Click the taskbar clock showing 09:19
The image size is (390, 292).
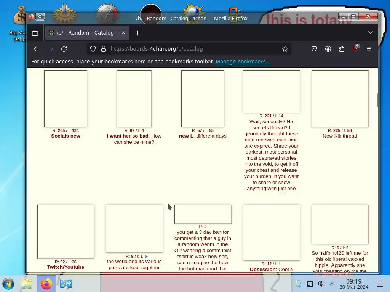pyautogui.click(x=354, y=284)
